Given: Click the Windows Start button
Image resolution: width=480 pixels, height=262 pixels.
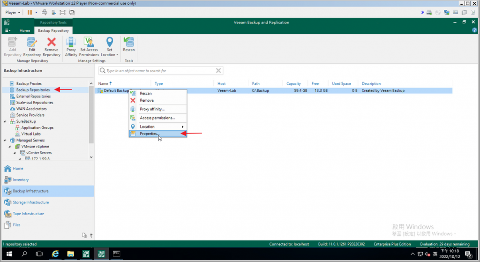Looking at the screenshot, I should (9, 254).
